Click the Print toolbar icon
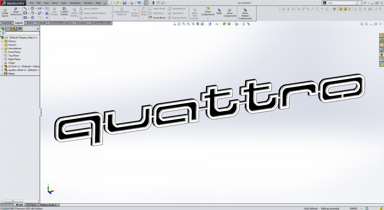The height and width of the screenshot is (210, 384). tap(132, 3)
